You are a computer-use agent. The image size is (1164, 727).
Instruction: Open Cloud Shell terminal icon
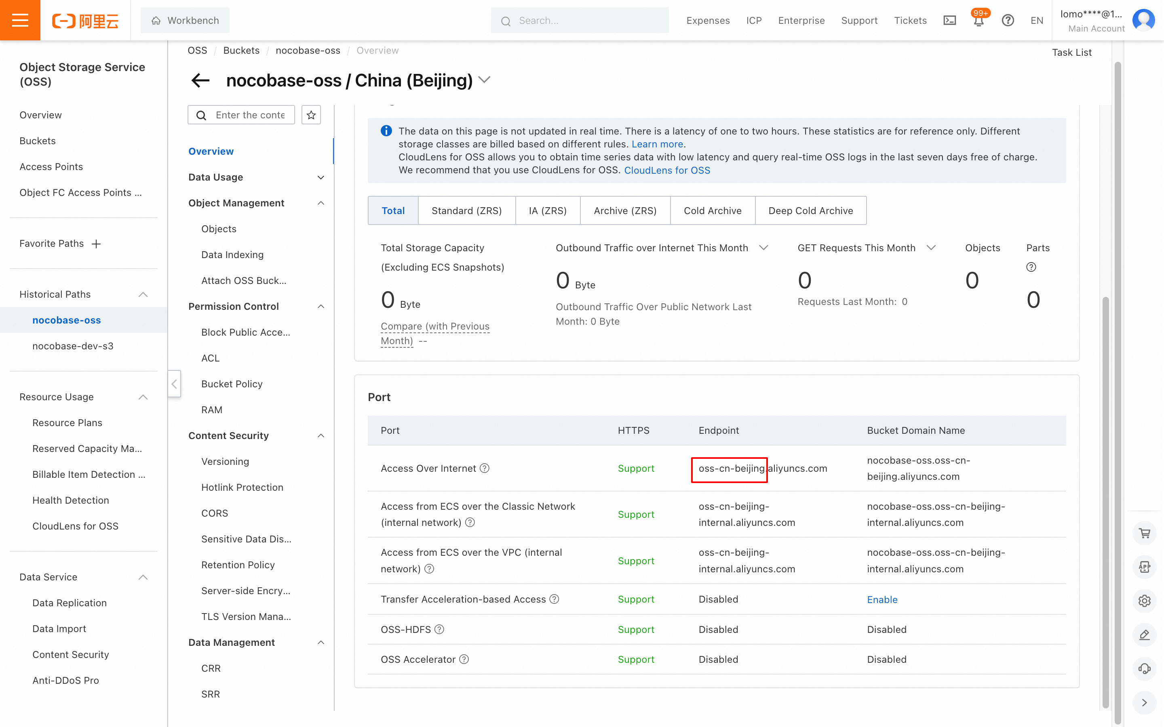(949, 20)
